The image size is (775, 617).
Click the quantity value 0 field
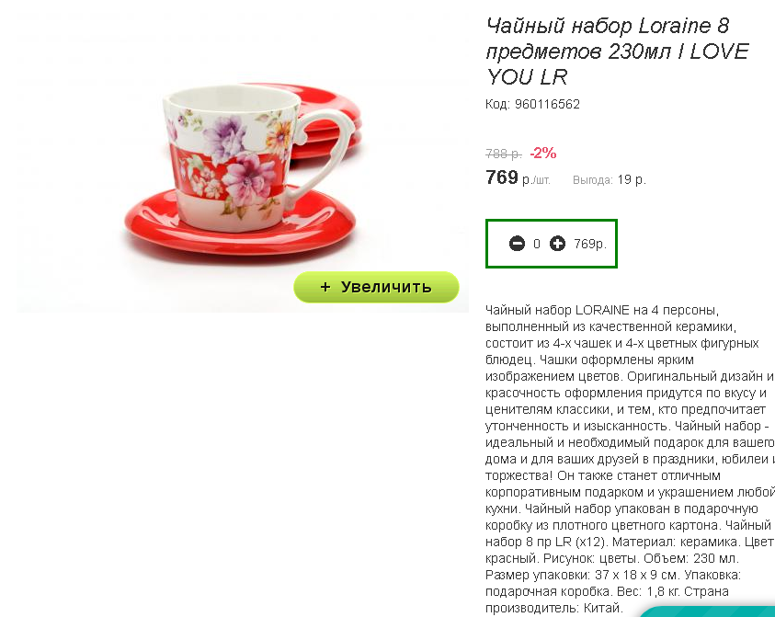click(x=537, y=244)
